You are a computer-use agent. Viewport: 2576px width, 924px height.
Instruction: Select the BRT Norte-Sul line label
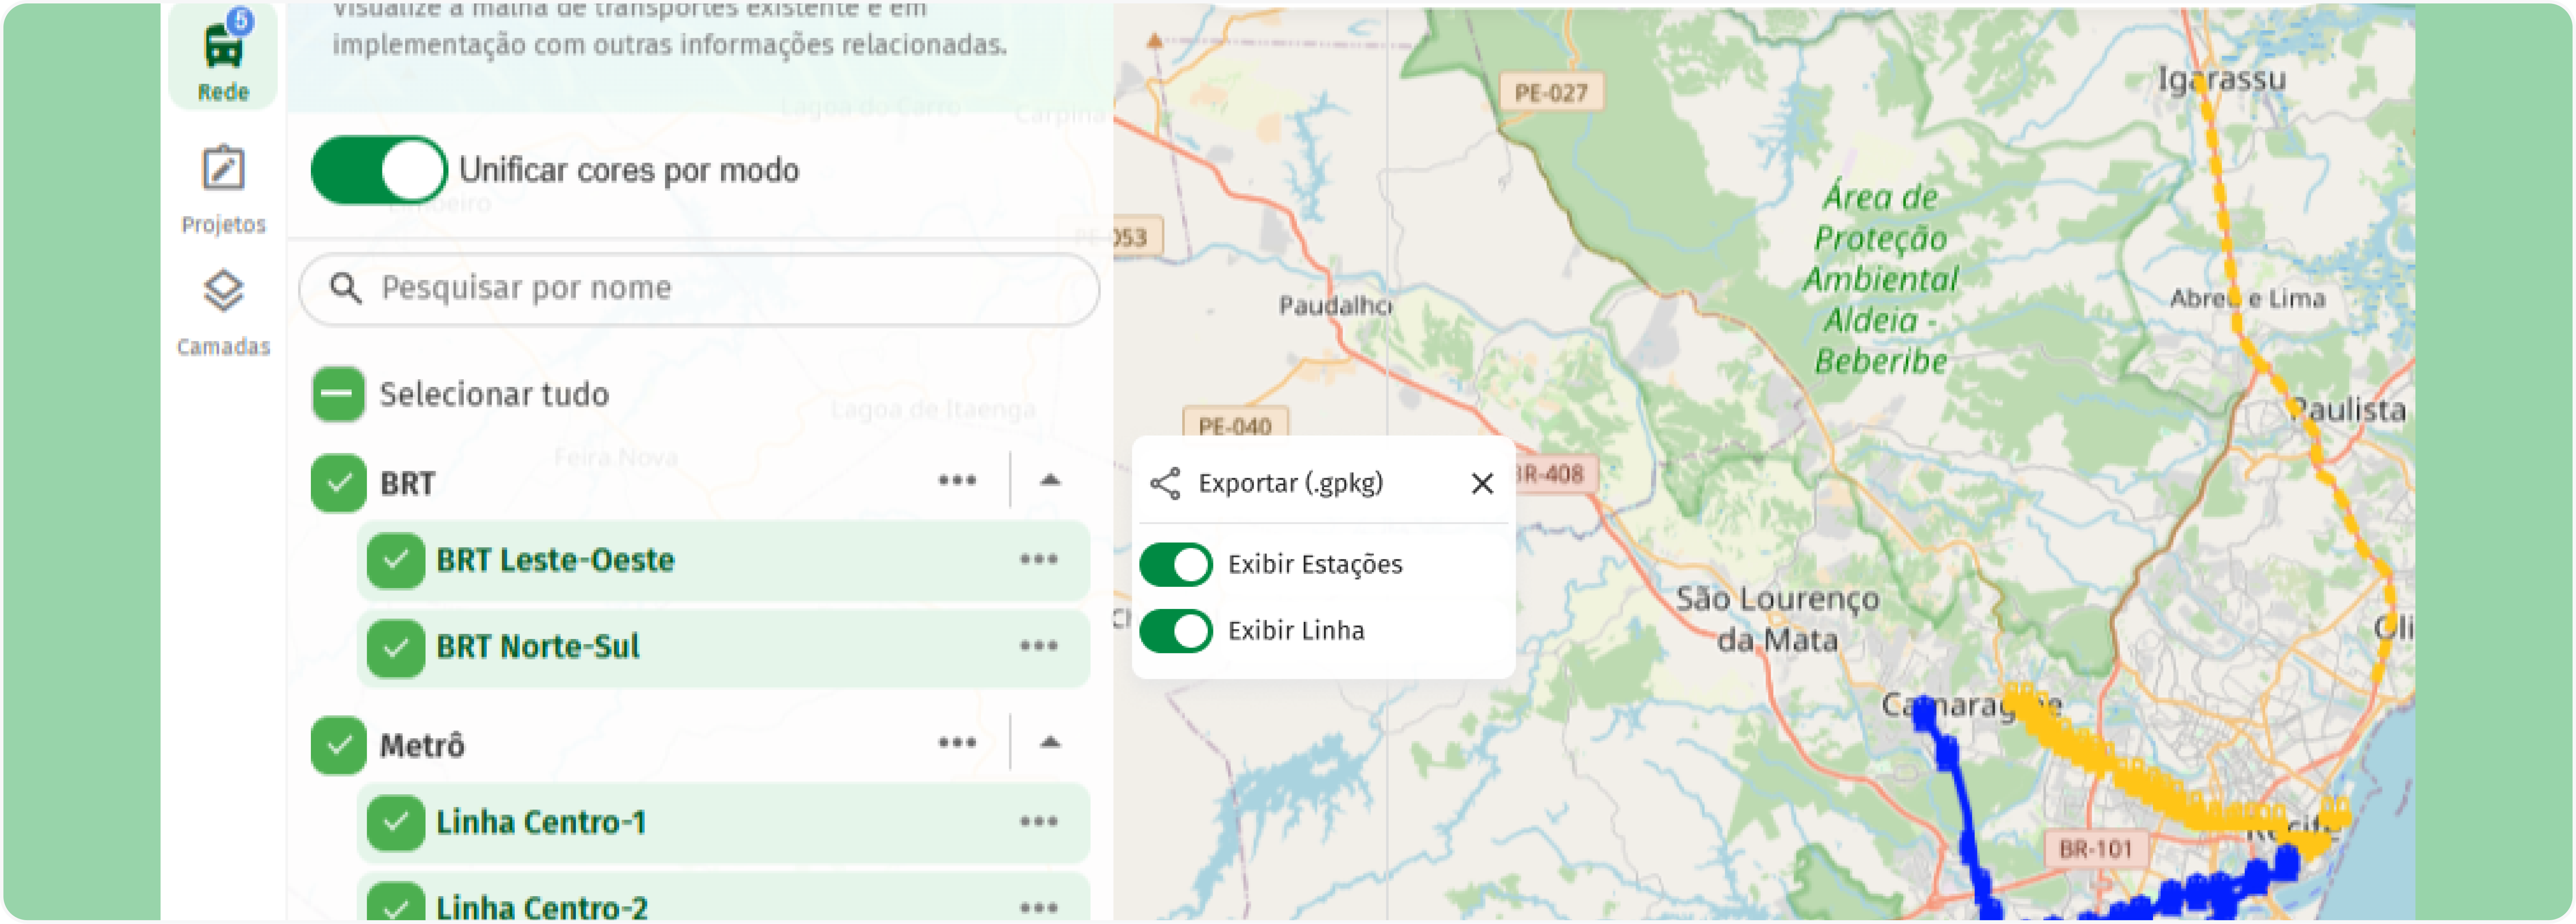(x=538, y=647)
